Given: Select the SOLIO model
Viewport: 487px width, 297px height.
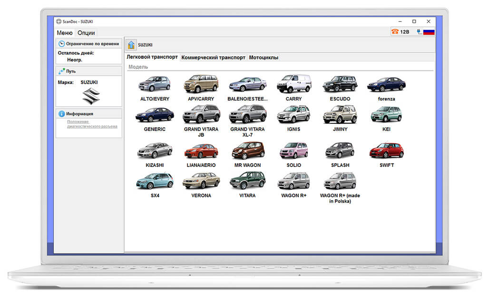Looking at the screenshot, I should click(x=294, y=155).
